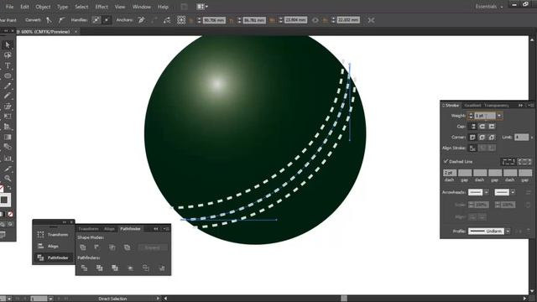This screenshot has height=302, width=537.
Task: Open the File menu
Action: tap(9, 7)
